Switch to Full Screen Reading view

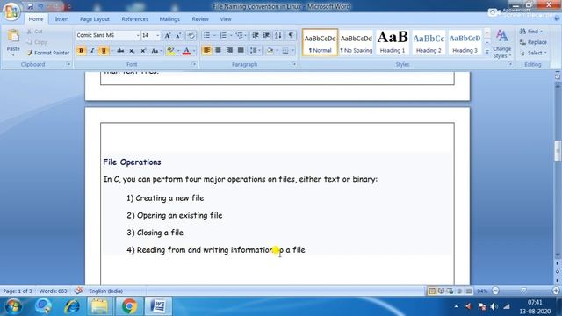coord(441,291)
